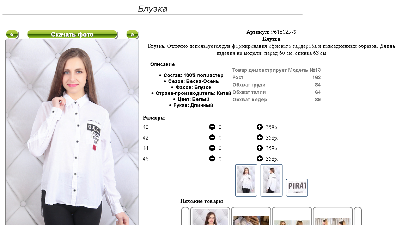Image resolution: width=396 pixels, height=225 pixels.
Task: Remove one item of size 44
Action: click(212, 148)
